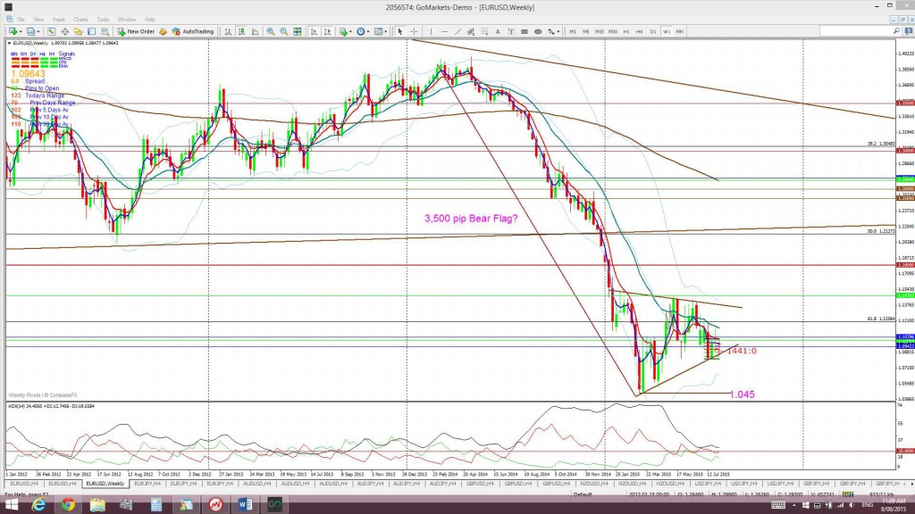Screen dimensions: 915x514
Task: Open the Help menu
Action: tap(150, 20)
